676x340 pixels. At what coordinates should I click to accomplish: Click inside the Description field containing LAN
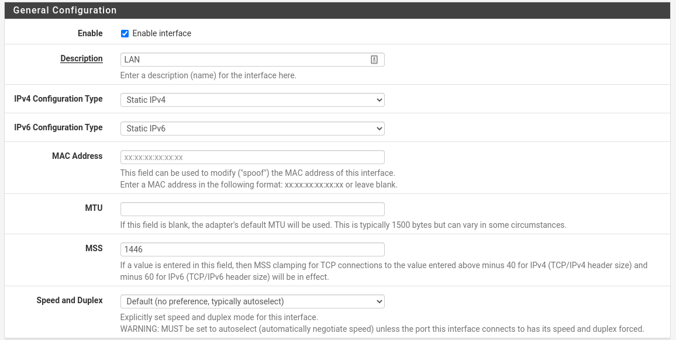(234, 59)
